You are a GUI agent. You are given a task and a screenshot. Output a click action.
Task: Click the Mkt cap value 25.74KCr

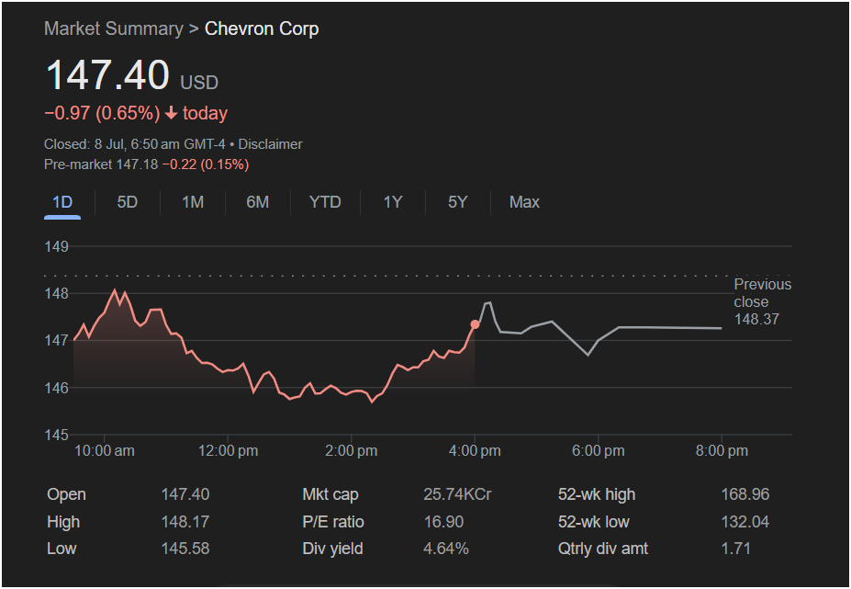click(x=457, y=494)
